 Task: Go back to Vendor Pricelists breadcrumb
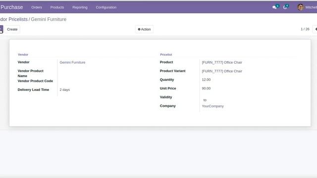[14, 19]
